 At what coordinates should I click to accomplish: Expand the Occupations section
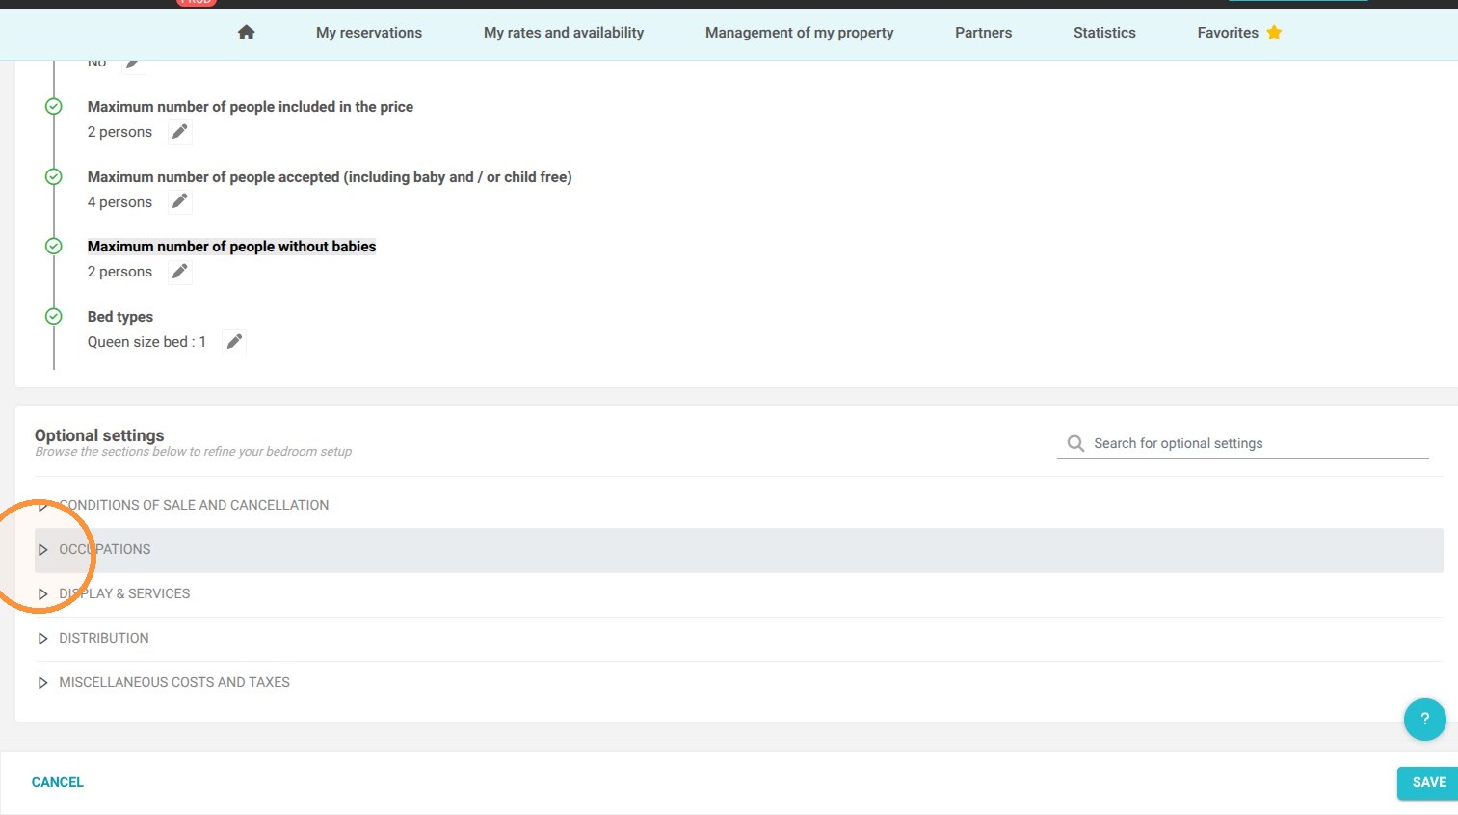pyautogui.click(x=739, y=549)
